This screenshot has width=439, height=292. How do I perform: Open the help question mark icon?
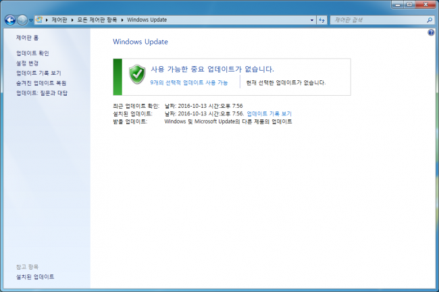(431, 32)
